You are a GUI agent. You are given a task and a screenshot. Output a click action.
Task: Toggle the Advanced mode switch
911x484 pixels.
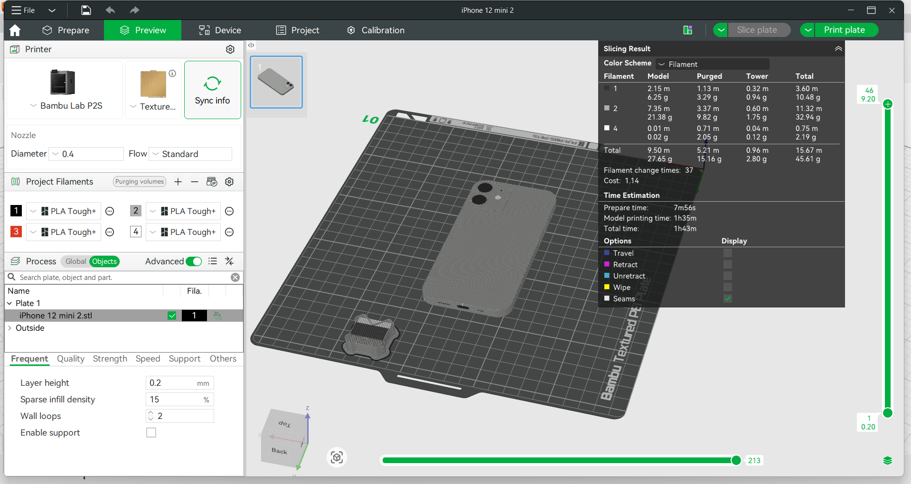[x=194, y=261]
